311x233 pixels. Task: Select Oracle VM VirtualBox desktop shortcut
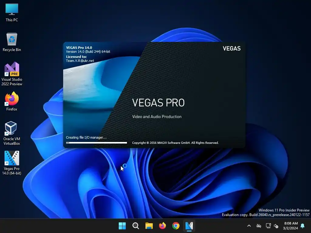(x=12, y=133)
